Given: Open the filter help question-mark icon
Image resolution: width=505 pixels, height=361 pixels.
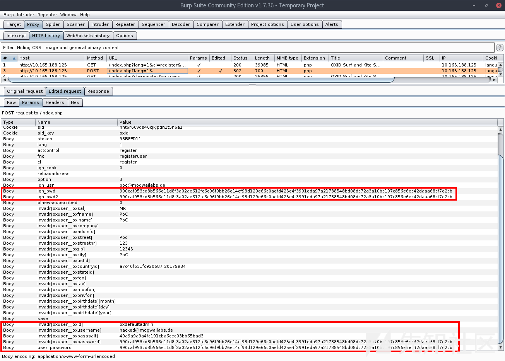Looking at the screenshot, I should 500,48.
